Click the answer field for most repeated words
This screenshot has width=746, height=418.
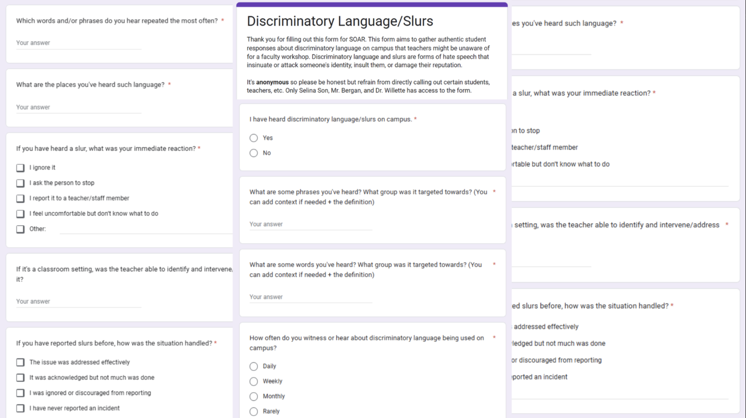(x=79, y=43)
